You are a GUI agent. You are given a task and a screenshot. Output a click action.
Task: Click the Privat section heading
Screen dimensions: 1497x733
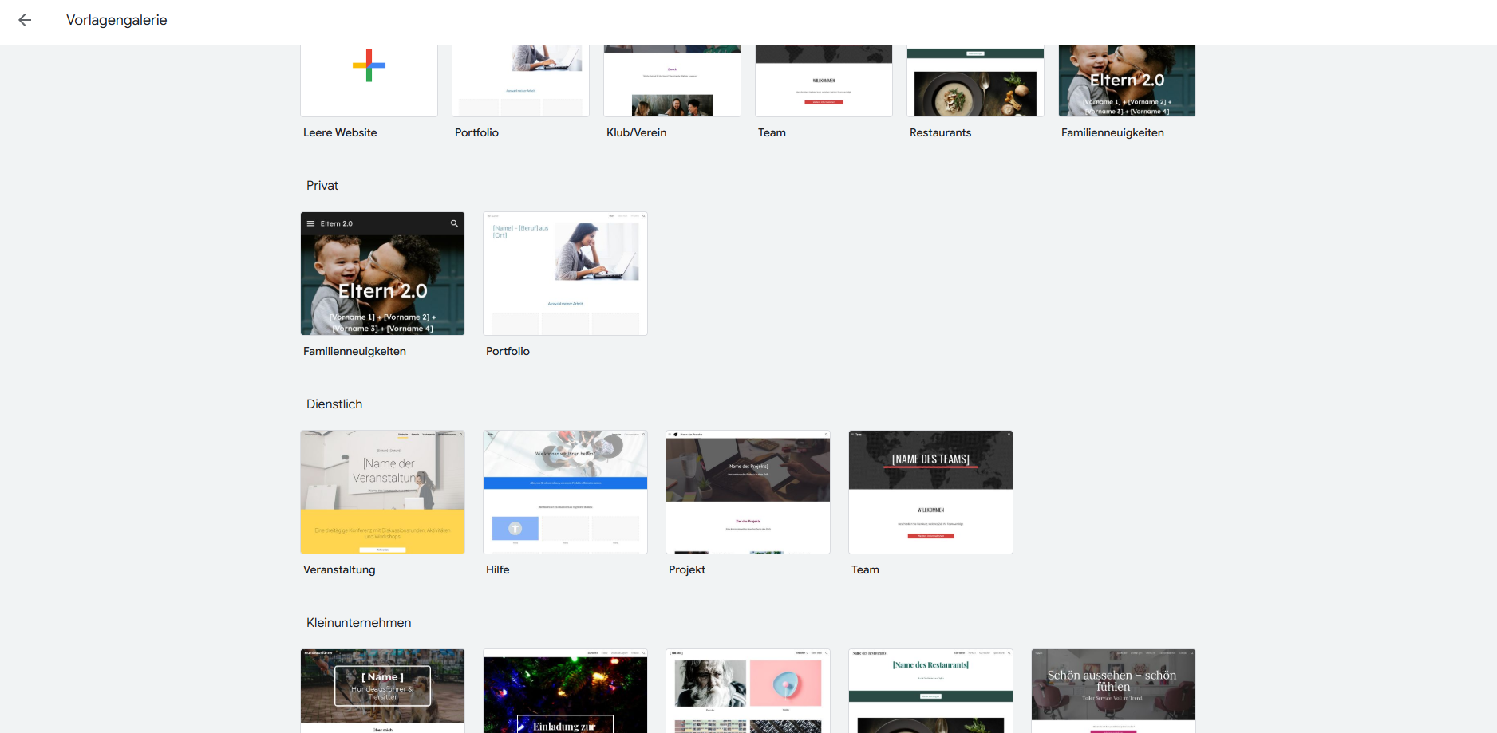pos(322,186)
